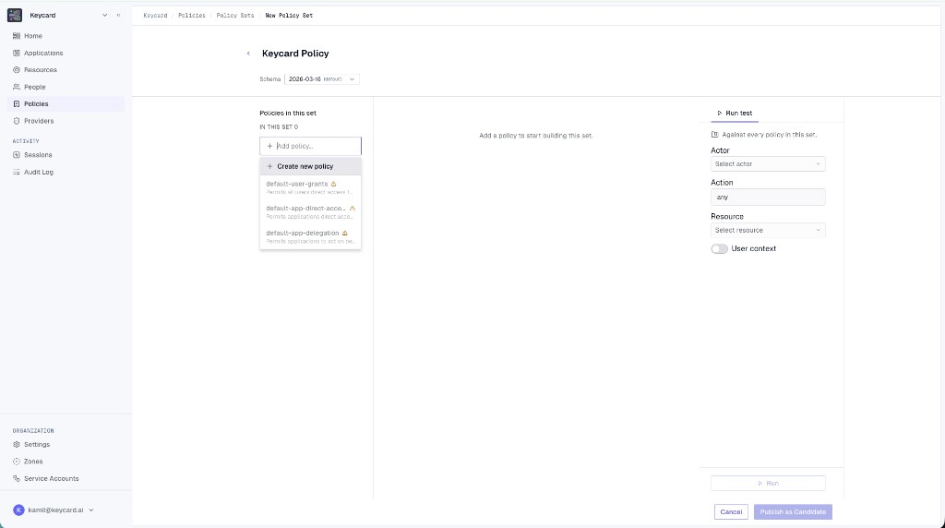This screenshot has height=528, width=945.
Task: Open the Sessions sidebar icon
Action: pos(17,155)
